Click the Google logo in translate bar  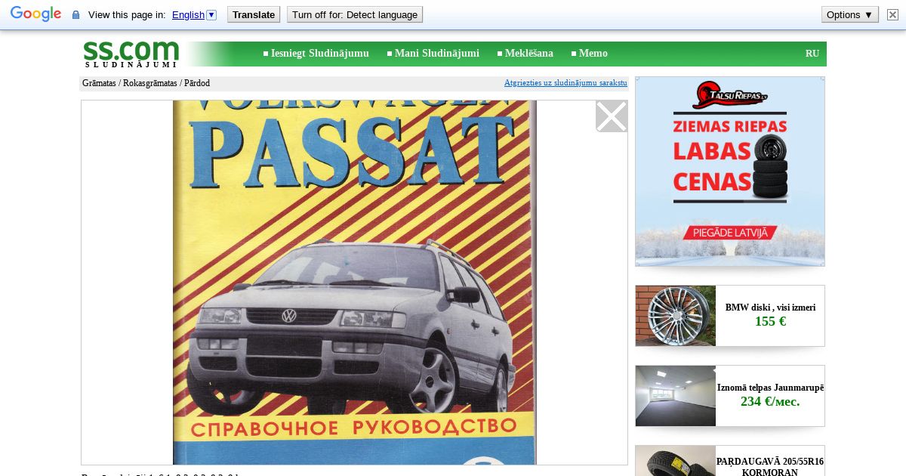click(35, 14)
